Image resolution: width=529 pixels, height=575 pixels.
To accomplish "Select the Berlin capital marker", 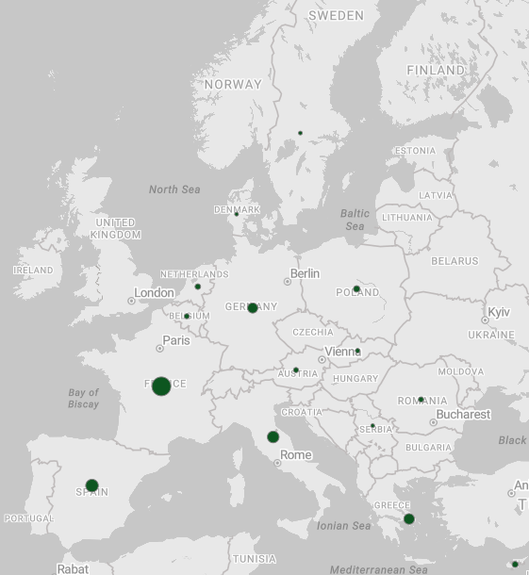I will pos(288,282).
